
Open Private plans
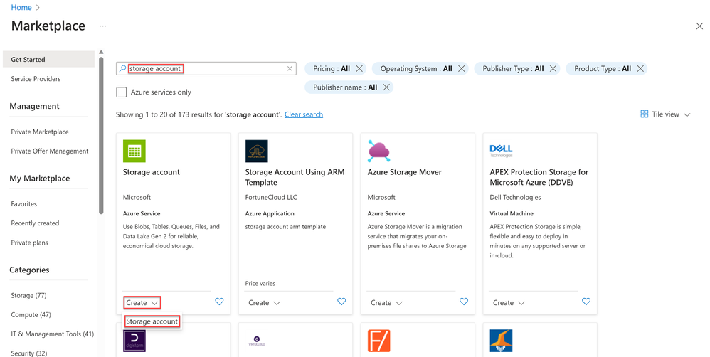click(29, 243)
